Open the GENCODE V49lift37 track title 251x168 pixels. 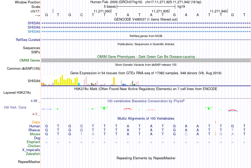coord(146,19)
